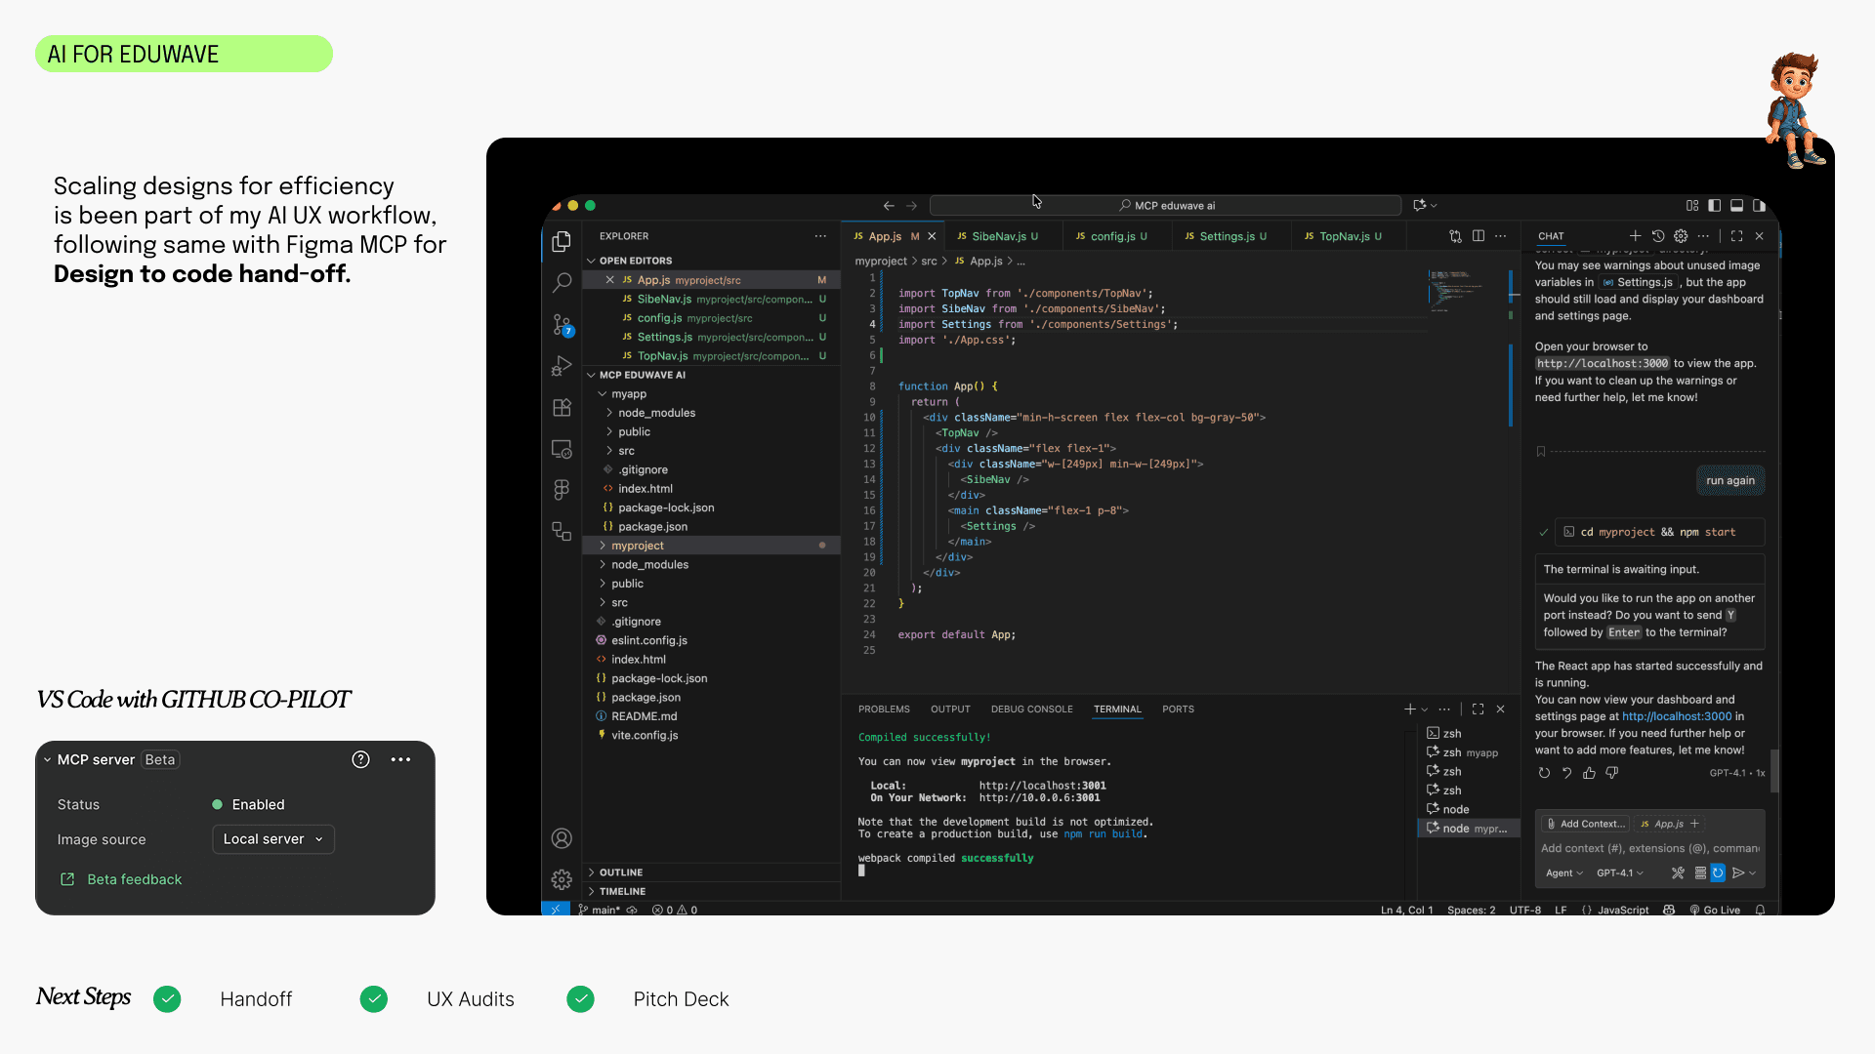Click the chat message input field
The width and height of the screenshot is (1875, 1054).
click(1649, 848)
